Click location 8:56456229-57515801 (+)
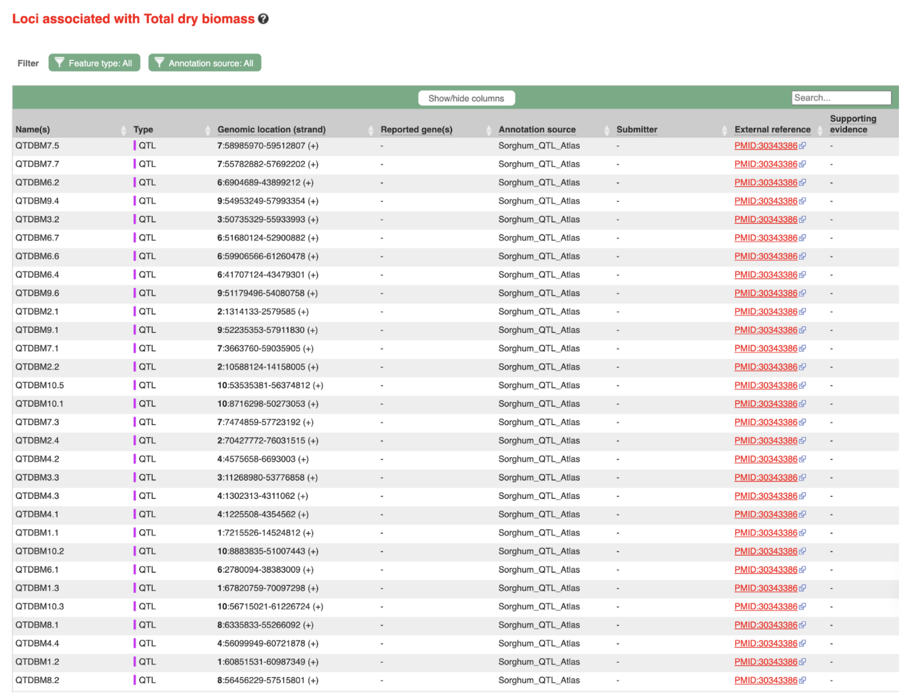Screen dimensions: 908x699 [268, 680]
